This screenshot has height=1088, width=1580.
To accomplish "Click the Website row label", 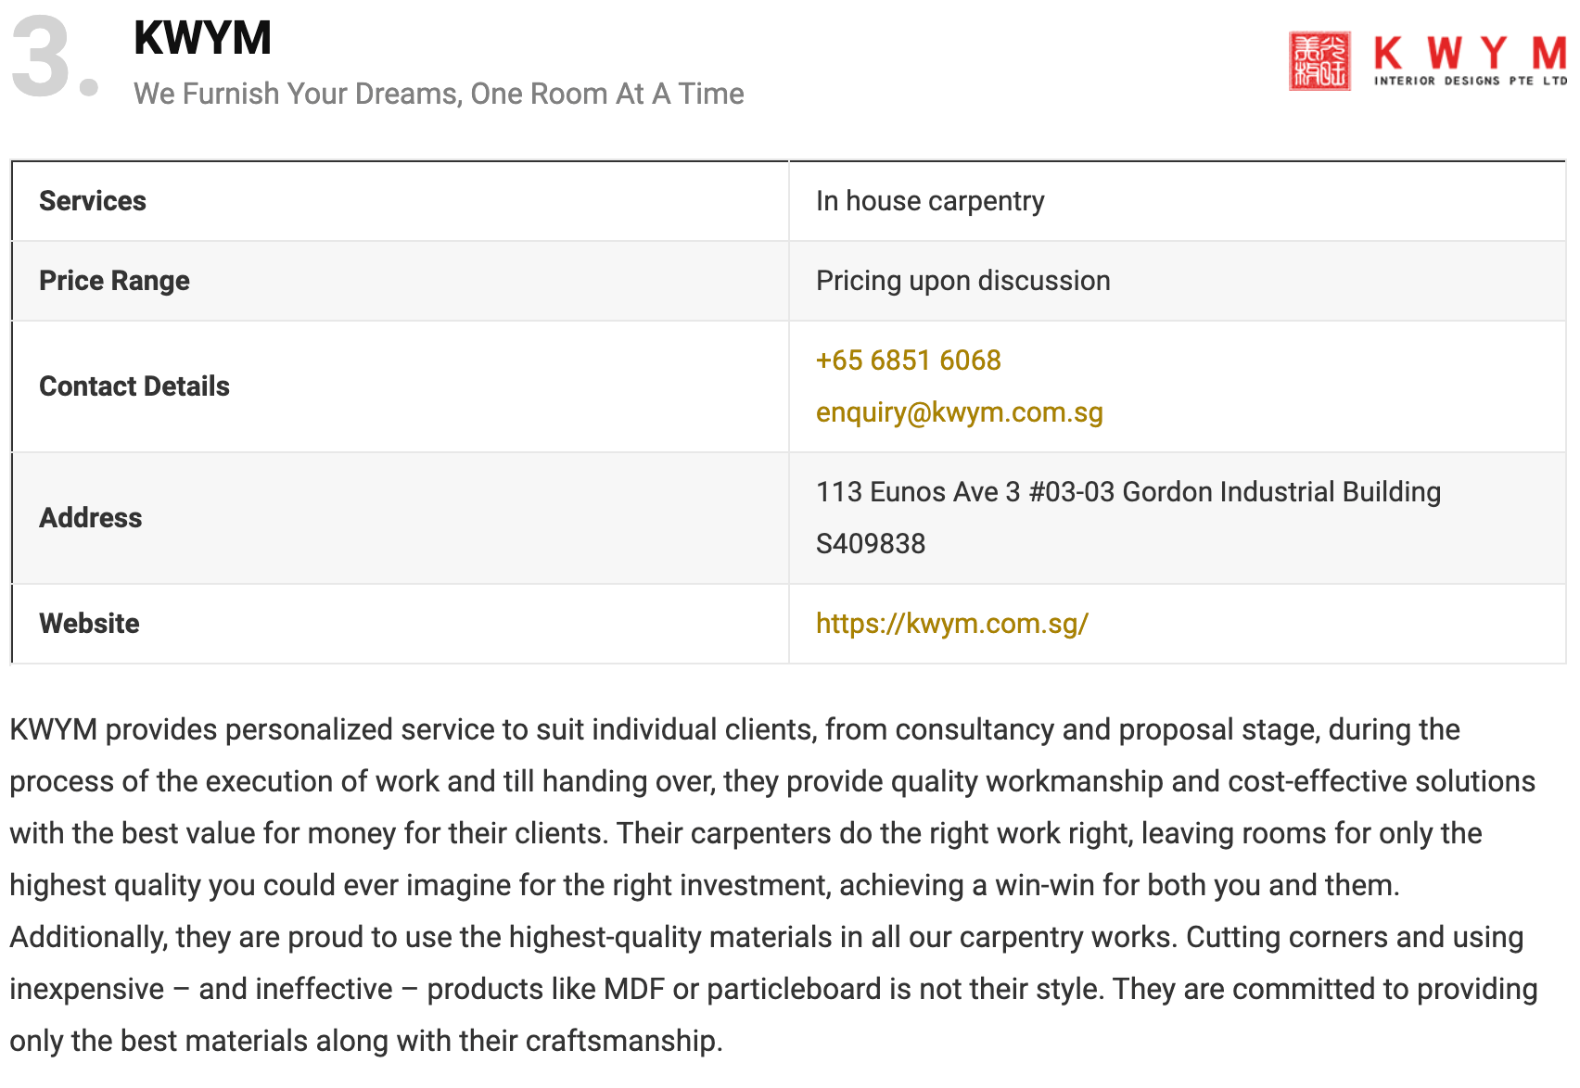I will coord(89,624).
